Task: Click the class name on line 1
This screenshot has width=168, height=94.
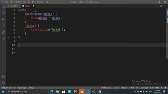Action: [30, 10]
